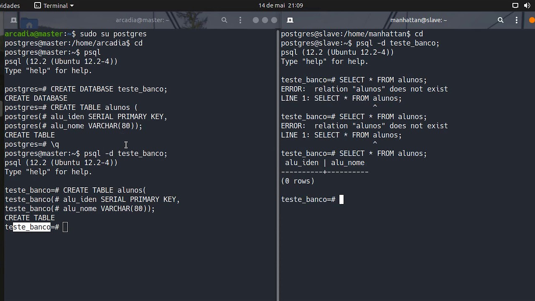535x301 pixels.
Task: Open the arcadia@master terminal kebab menu
Action: pos(240,20)
